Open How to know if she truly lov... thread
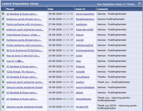The width and height of the screenshot is (143, 111). [23, 56]
